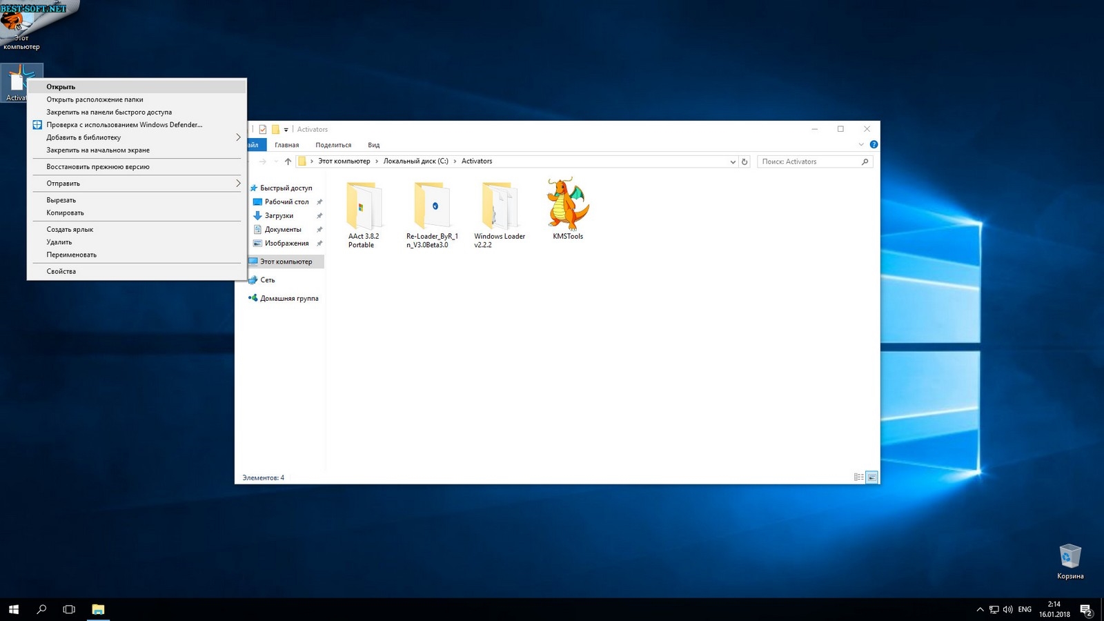The height and width of the screenshot is (621, 1104).
Task: Choose 'Удалить' in the context menu
Action: [x=137, y=242]
